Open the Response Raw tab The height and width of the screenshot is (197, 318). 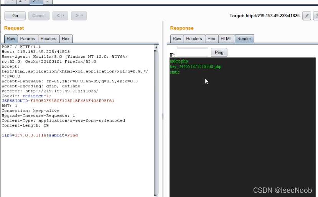click(177, 39)
